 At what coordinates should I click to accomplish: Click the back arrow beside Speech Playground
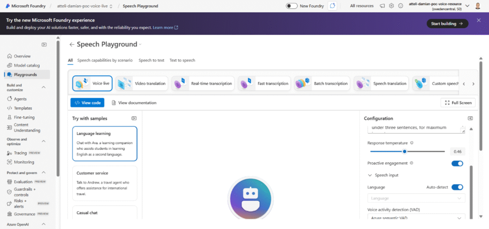tap(72, 44)
